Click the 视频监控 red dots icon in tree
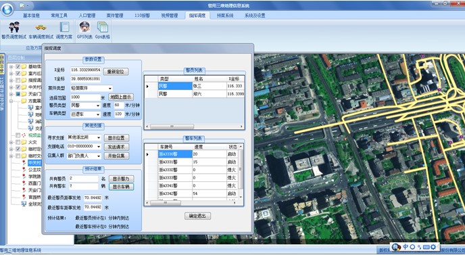The image size is (465, 255). pyautogui.click(x=24, y=135)
